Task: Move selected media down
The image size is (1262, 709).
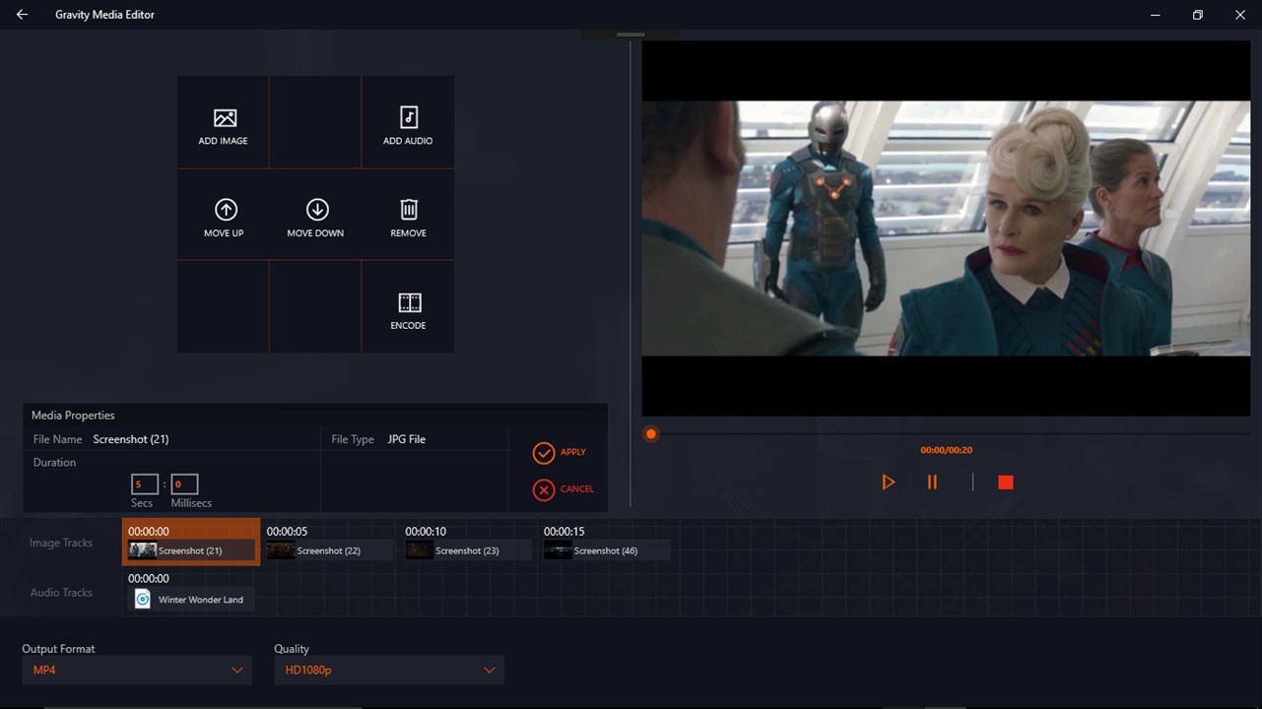Action: tap(317, 210)
